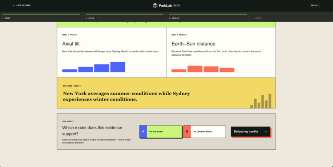Click the orange Earth–Sun distance bar chart

203,69
